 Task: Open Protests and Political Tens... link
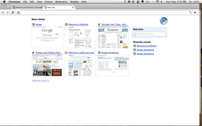(49, 53)
